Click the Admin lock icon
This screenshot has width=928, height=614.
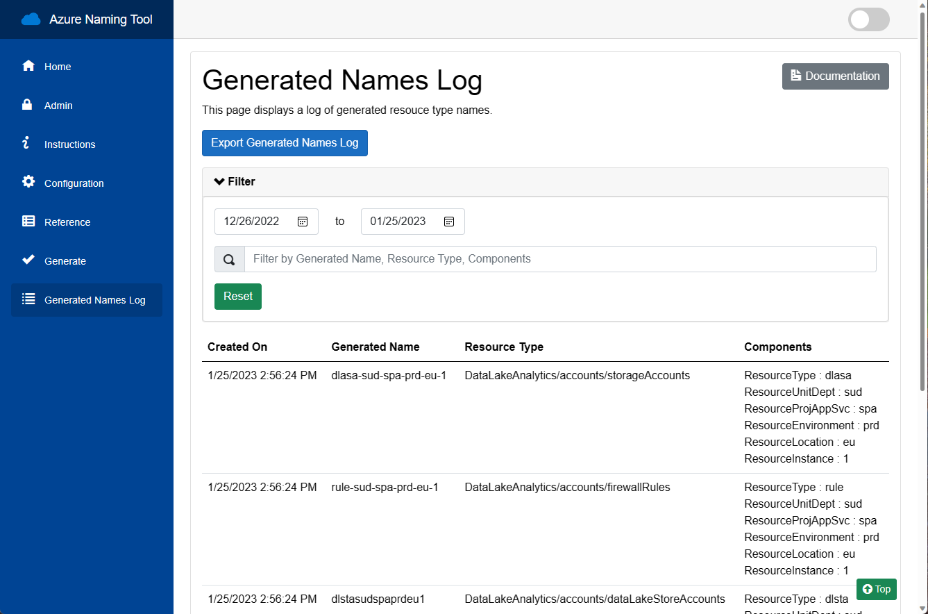(28, 105)
